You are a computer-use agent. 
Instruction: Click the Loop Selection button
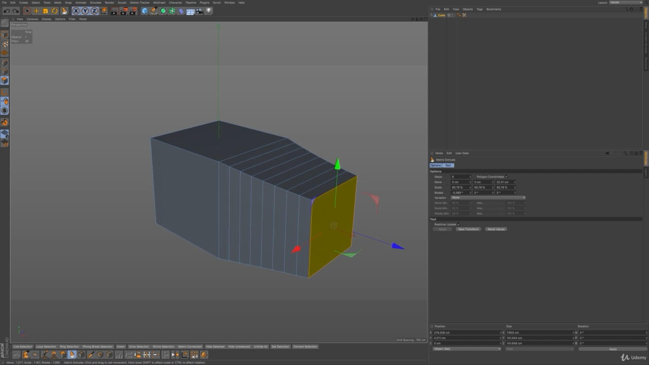[46, 347]
